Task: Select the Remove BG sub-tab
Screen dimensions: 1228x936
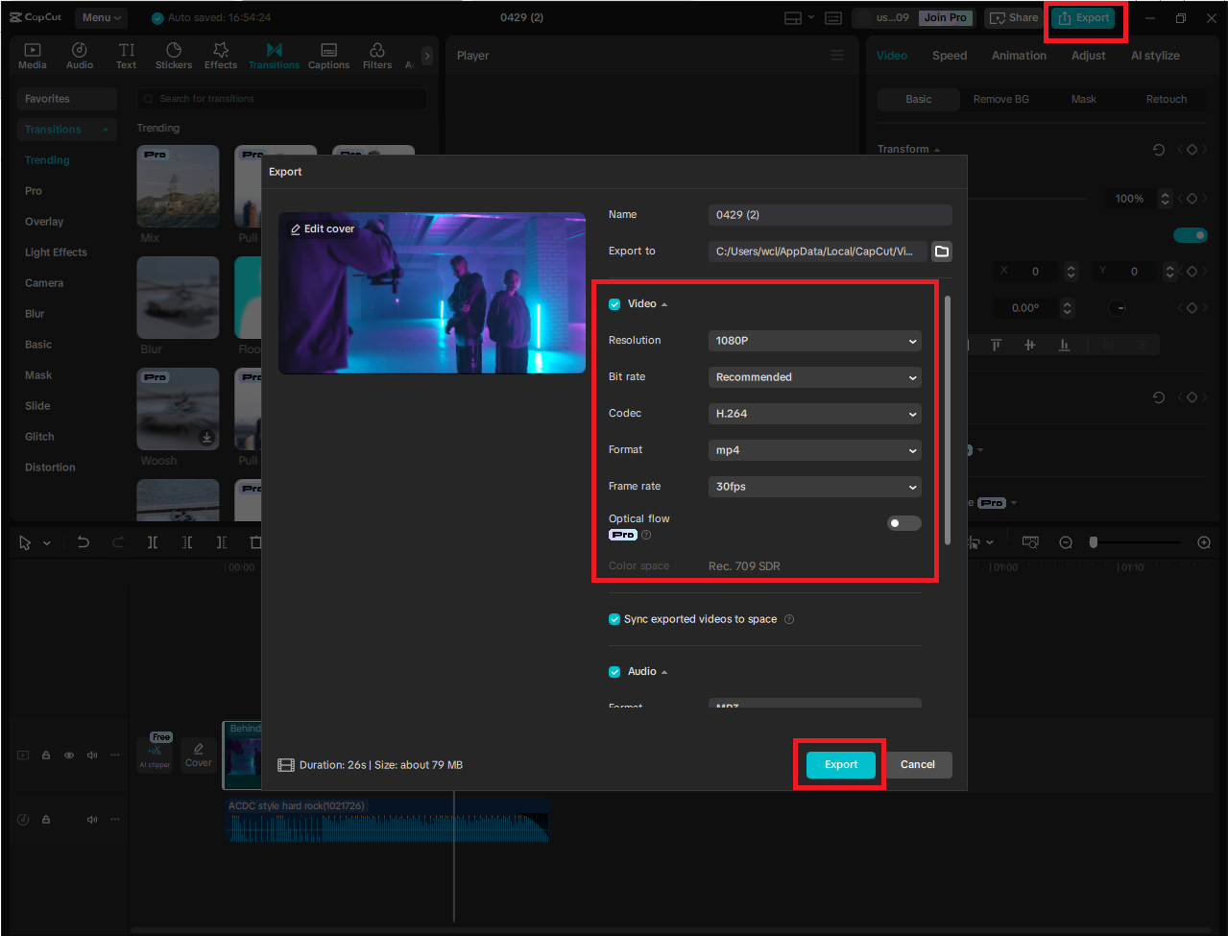Action: [1000, 100]
